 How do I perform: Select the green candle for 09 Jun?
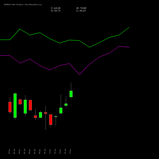pos(40,115)
